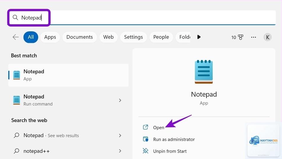Click Open to launch Notepad
The image size is (282, 159).
point(158,128)
